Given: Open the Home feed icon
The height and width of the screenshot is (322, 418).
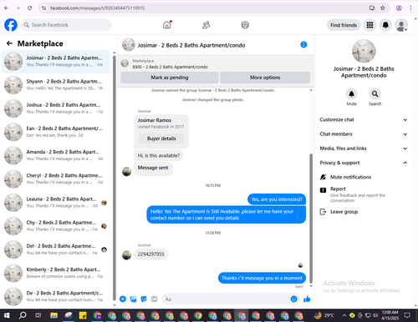Looking at the screenshot, I should click(x=167, y=25).
